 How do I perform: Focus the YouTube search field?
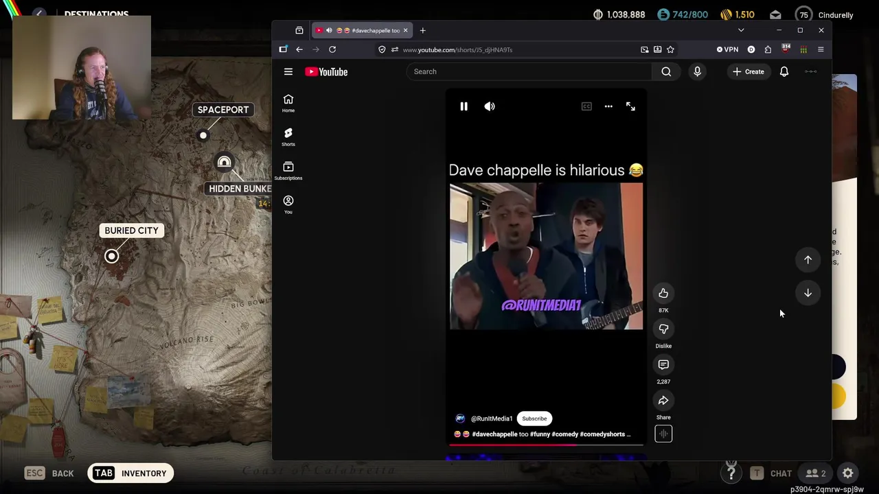tap(529, 71)
